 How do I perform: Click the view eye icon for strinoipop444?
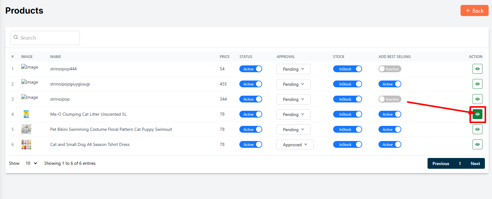pos(477,69)
